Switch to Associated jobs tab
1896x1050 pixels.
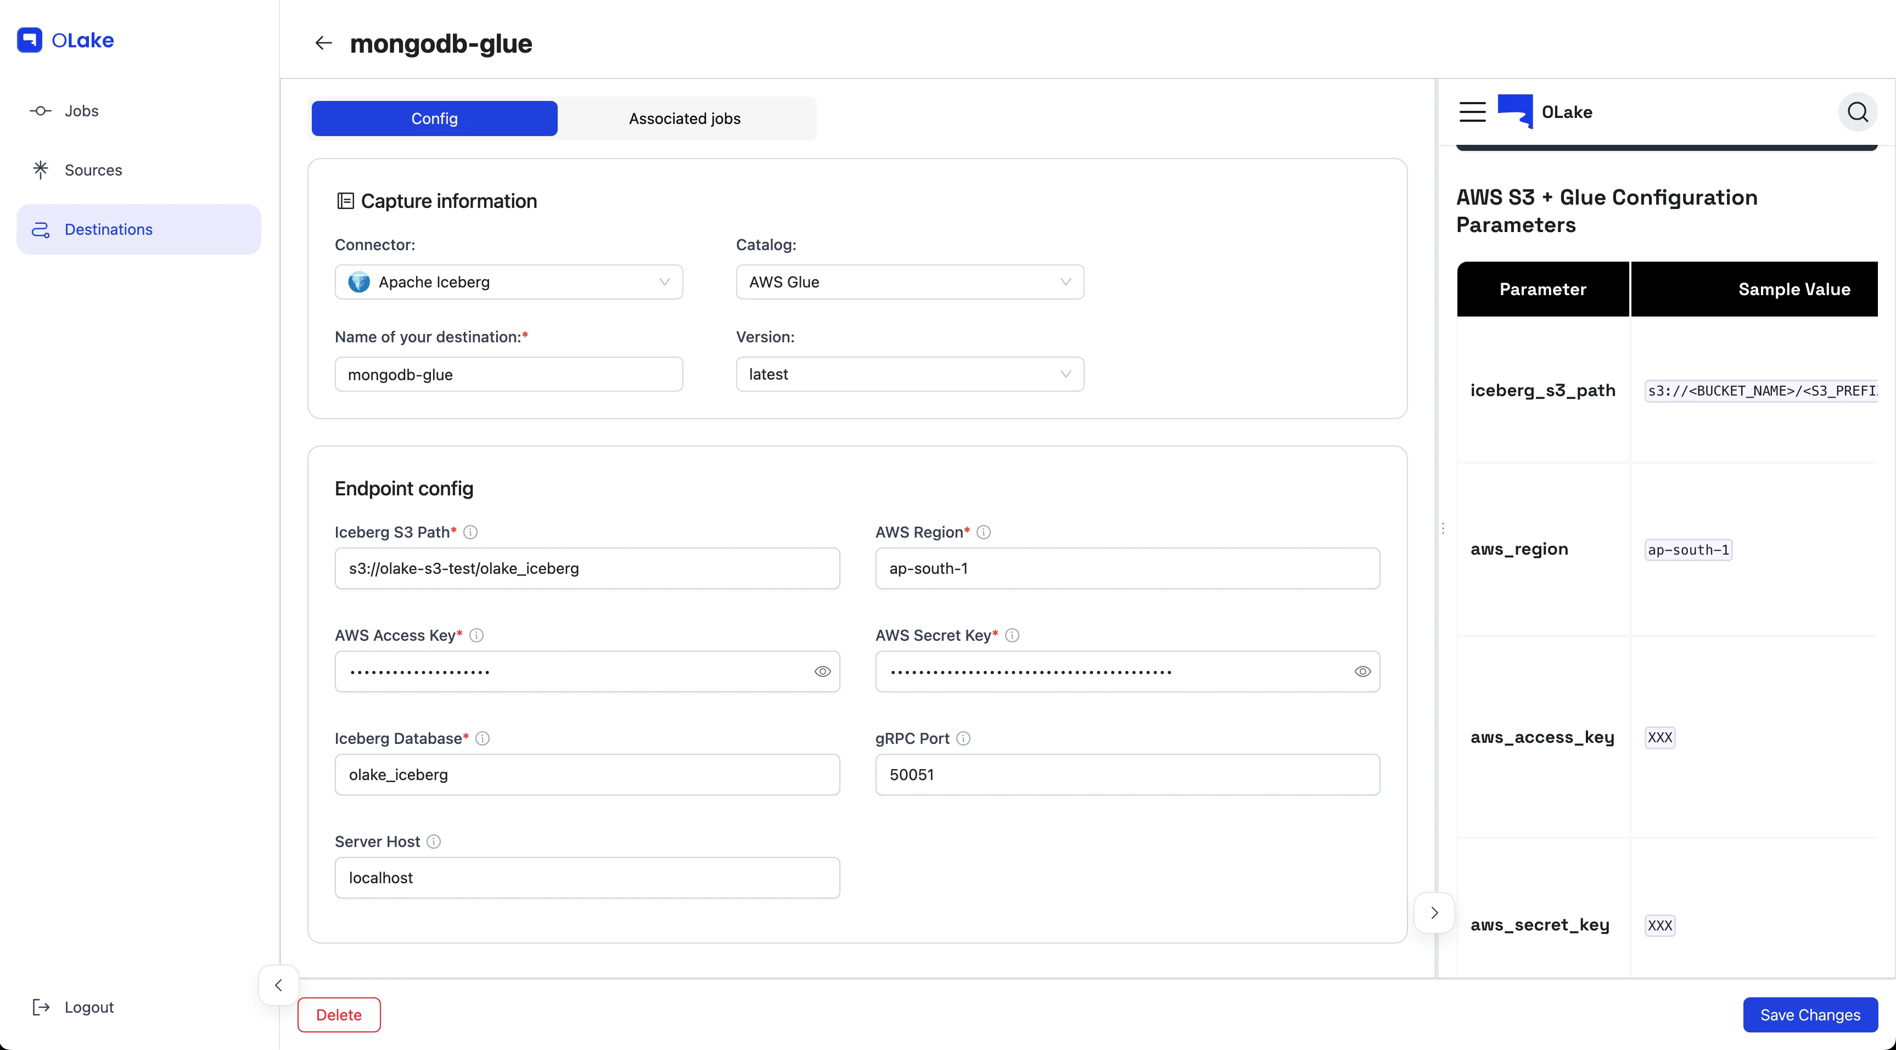[685, 118]
